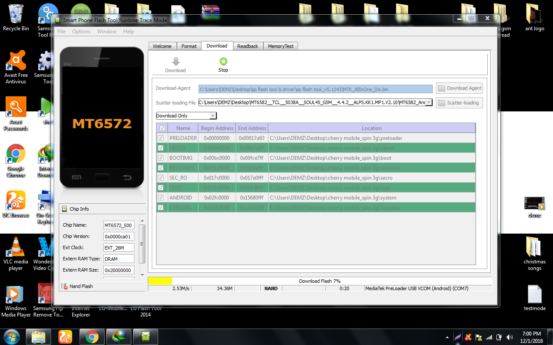Viewport: 553px width, 345px height.
Task: Open the Download Agent folder button
Action: [x=459, y=88]
